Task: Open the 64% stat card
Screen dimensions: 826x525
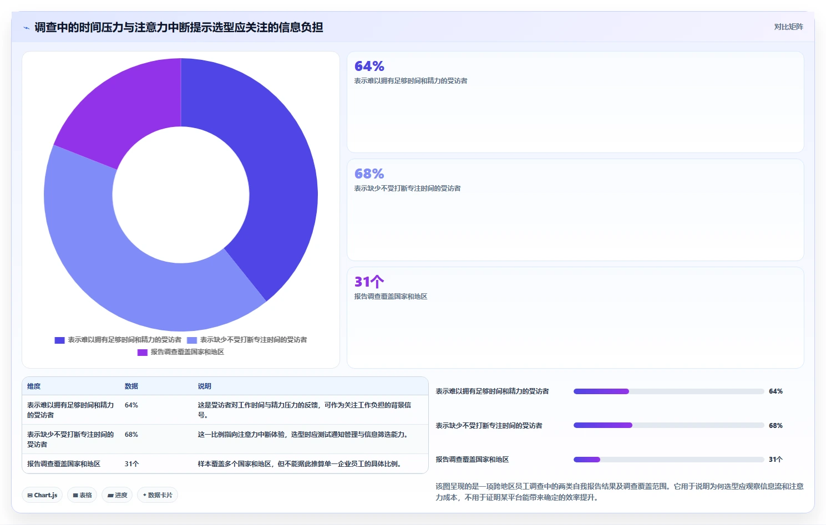Action: click(575, 102)
